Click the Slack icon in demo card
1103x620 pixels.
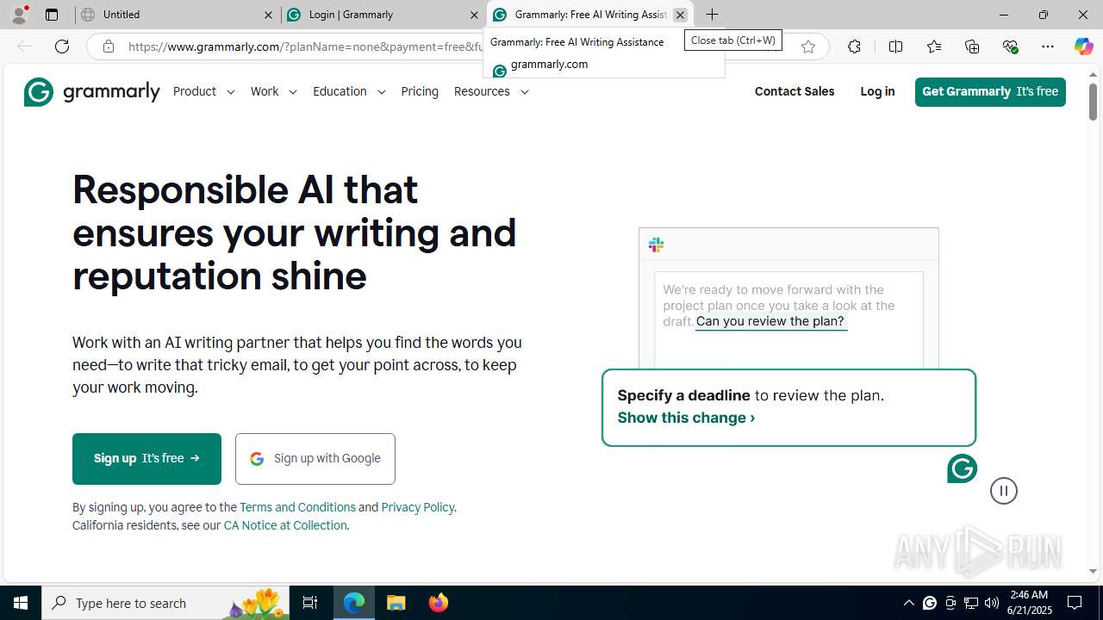[x=656, y=245]
